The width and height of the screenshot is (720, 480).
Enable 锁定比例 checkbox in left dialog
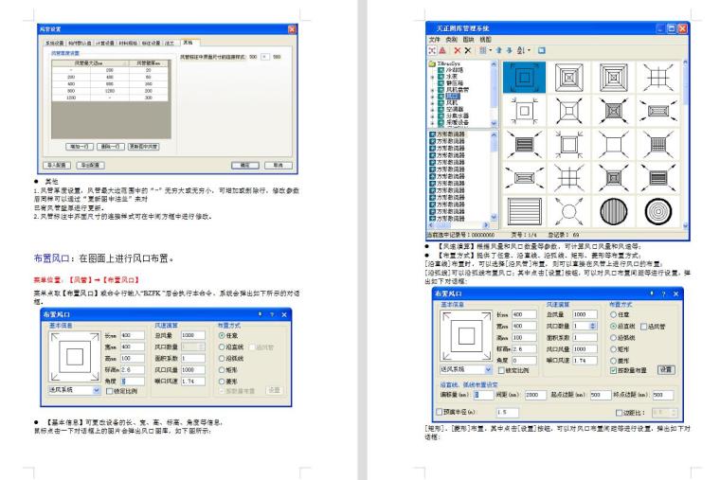[x=111, y=390]
